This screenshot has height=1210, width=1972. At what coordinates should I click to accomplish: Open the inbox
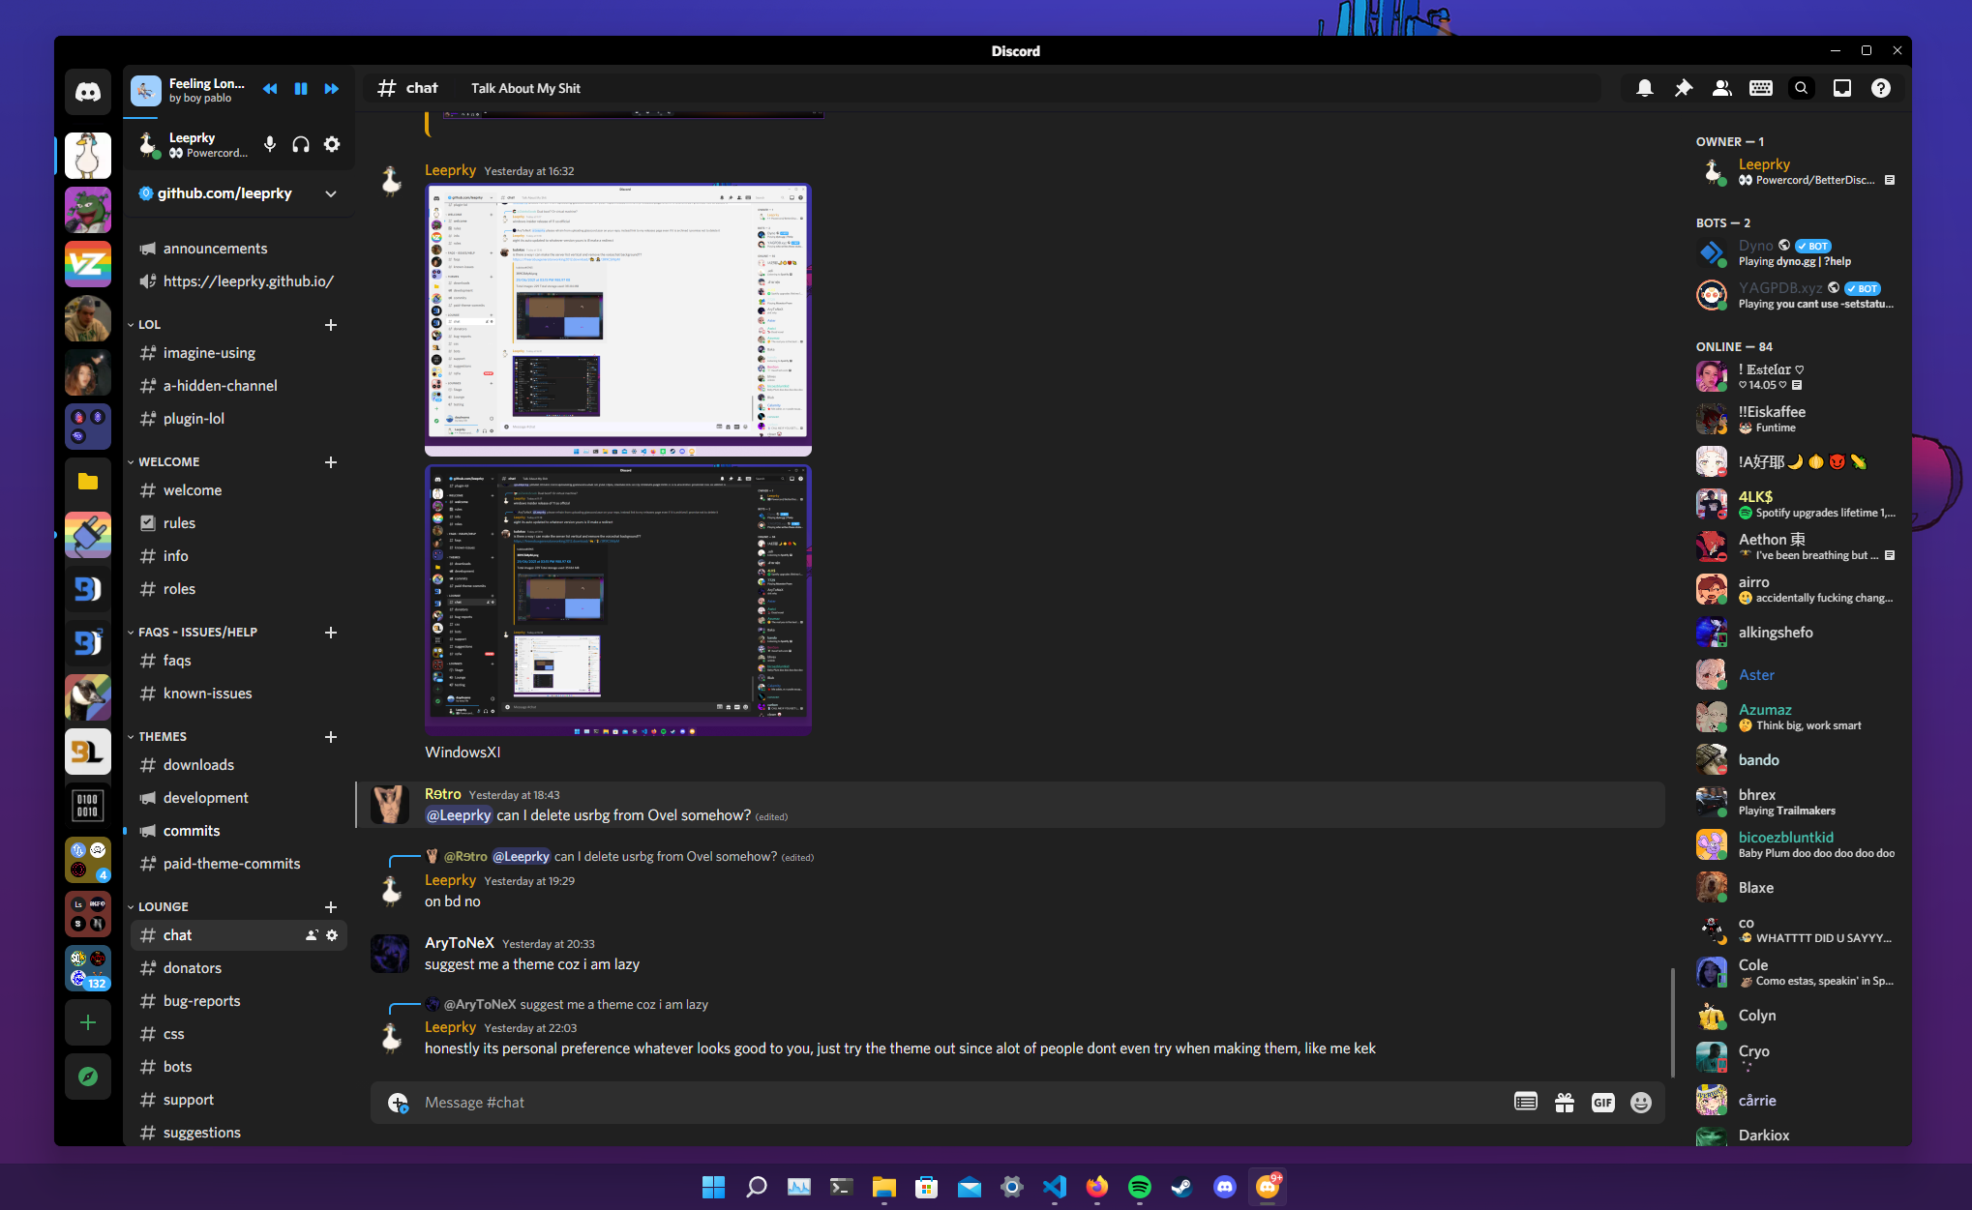(1841, 88)
